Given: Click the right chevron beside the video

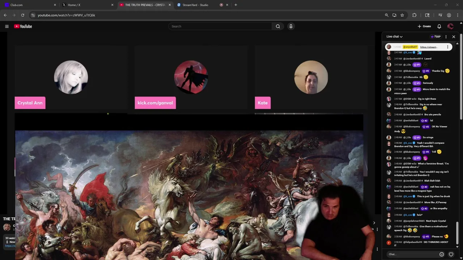Looking at the screenshot, I should (x=374, y=223).
